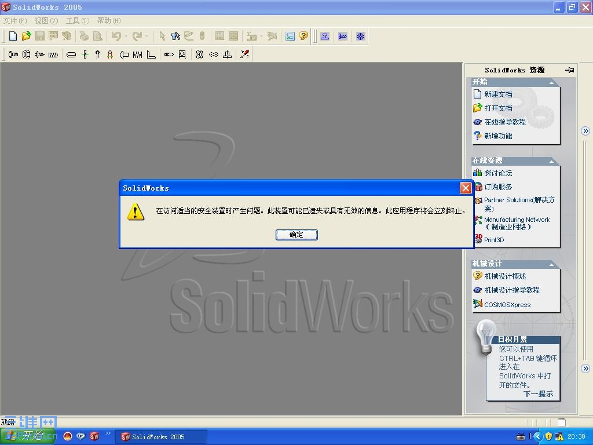Image resolution: width=593 pixels, height=445 pixels.
Task: Collapse the 机械设计 section
Action: [x=551, y=264]
